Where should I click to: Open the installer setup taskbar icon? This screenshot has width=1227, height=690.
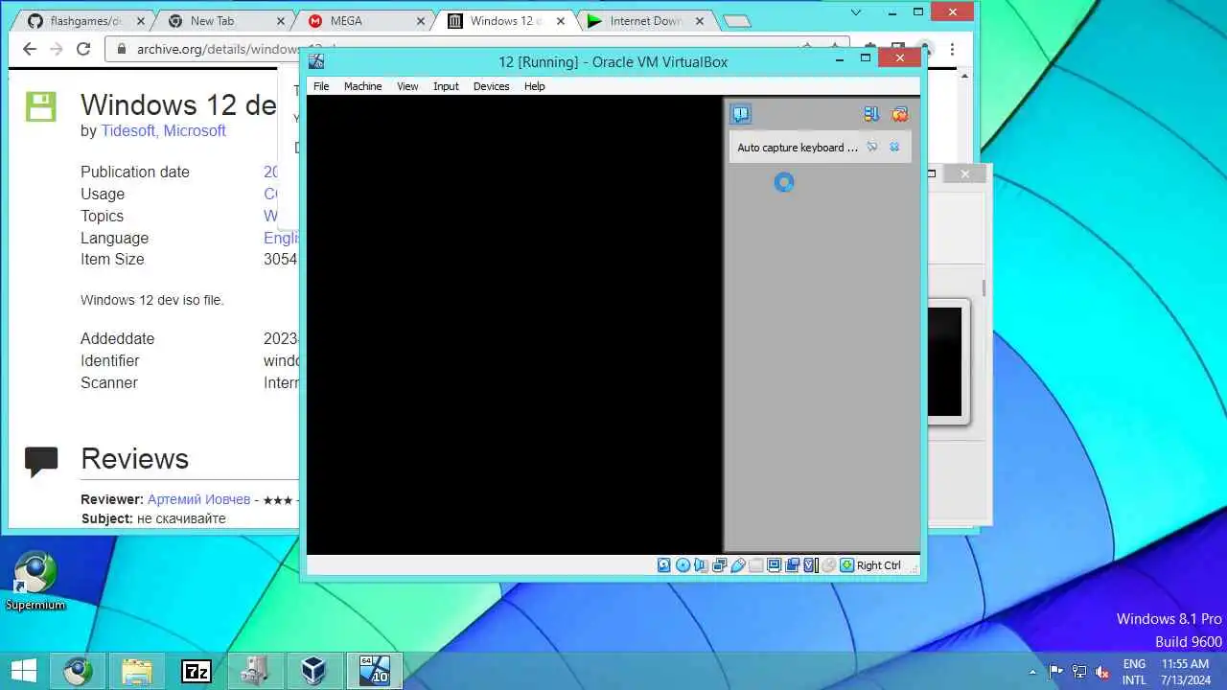[x=255, y=670]
